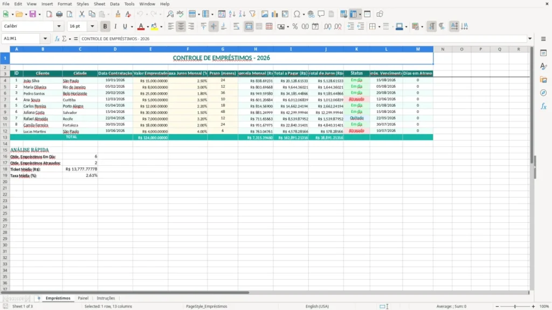Open font name Calibri dropdown
Viewport: 552px width, 310px height.
coord(59,26)
